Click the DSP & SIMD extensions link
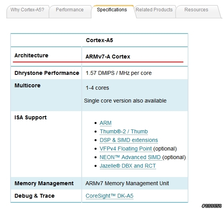The width and height of the screenshot is (224, 209). tap(129, 140)
